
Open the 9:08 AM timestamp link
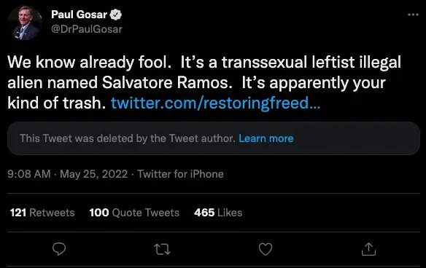[x=29, y=174]
